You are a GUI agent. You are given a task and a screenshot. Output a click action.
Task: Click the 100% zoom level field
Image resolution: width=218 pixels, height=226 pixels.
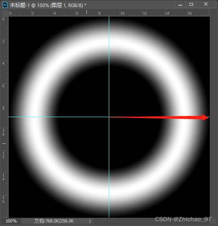(11, 221)
